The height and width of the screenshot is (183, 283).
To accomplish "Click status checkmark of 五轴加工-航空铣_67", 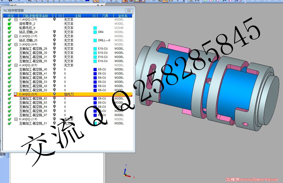I will [x=9, y=115].
